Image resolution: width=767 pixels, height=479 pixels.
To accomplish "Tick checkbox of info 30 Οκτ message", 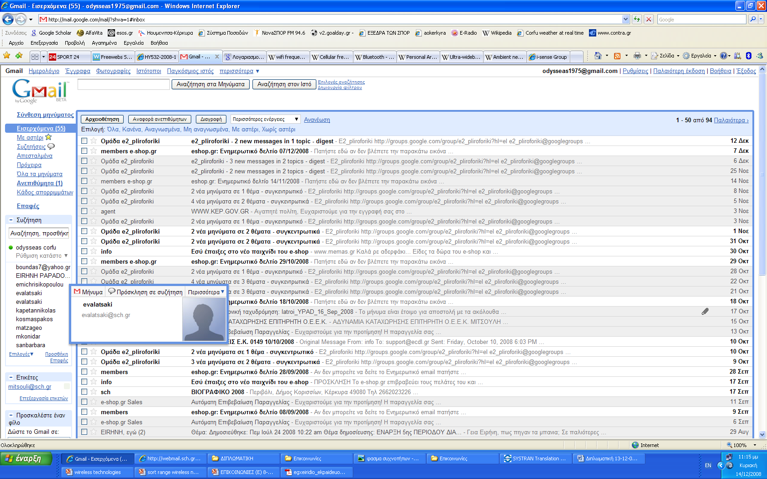I will click(x=84, y=251).
